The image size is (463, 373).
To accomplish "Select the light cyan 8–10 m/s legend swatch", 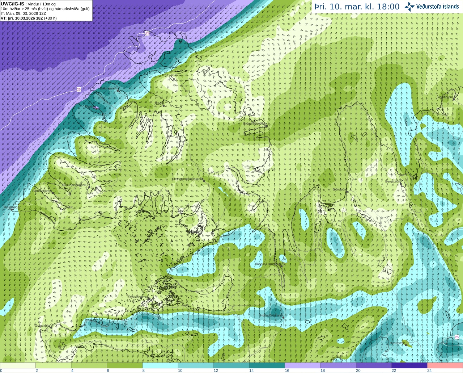I will [160, 365].
